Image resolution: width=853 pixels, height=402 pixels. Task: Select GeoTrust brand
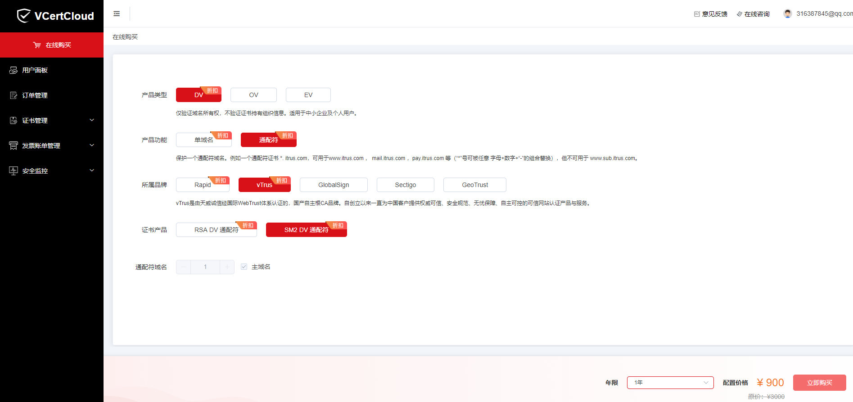pos(475,185)
